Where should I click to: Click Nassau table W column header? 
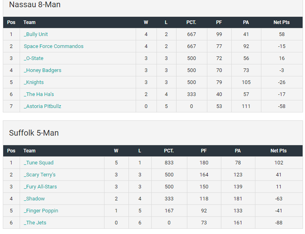[x=146, y=22]
